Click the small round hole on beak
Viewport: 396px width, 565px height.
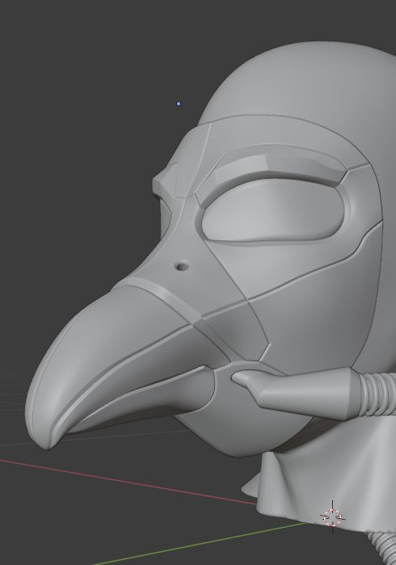pos(182,267)
